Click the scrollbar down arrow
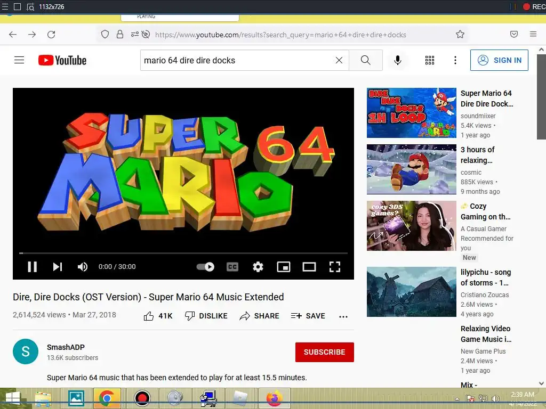The width and height of the screenshot is (546, 409). 541,383
